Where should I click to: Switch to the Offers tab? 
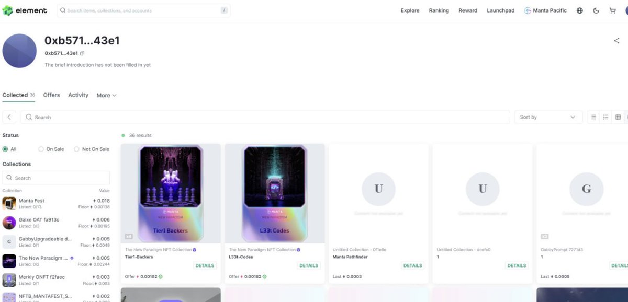pos(51,95)
